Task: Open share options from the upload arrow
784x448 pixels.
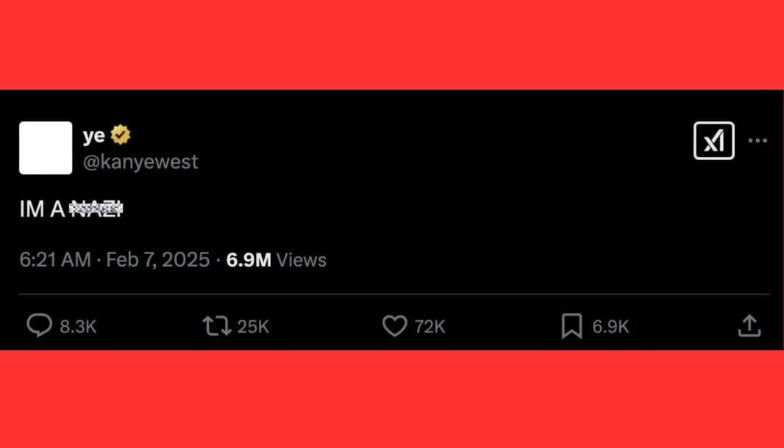Action: click(749, 325)
